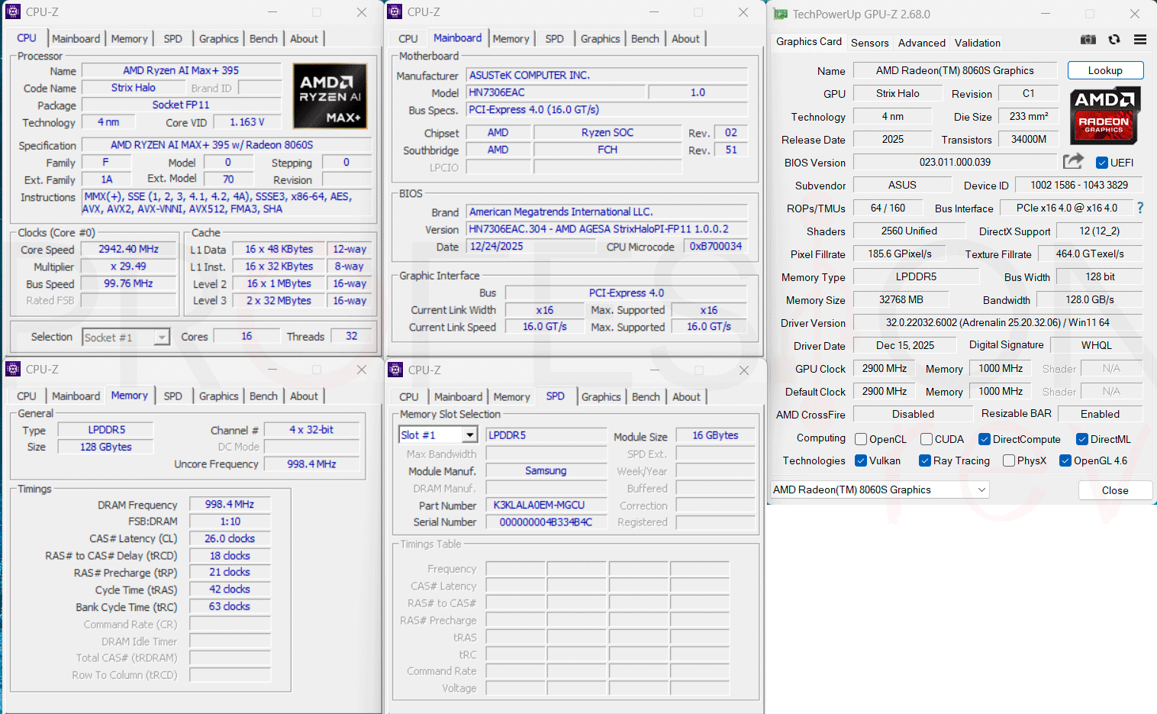This screenshot has height=714, width=1157.
Task: Open the Validation tab in GPU-Z
Action: [x=978, y=43]
